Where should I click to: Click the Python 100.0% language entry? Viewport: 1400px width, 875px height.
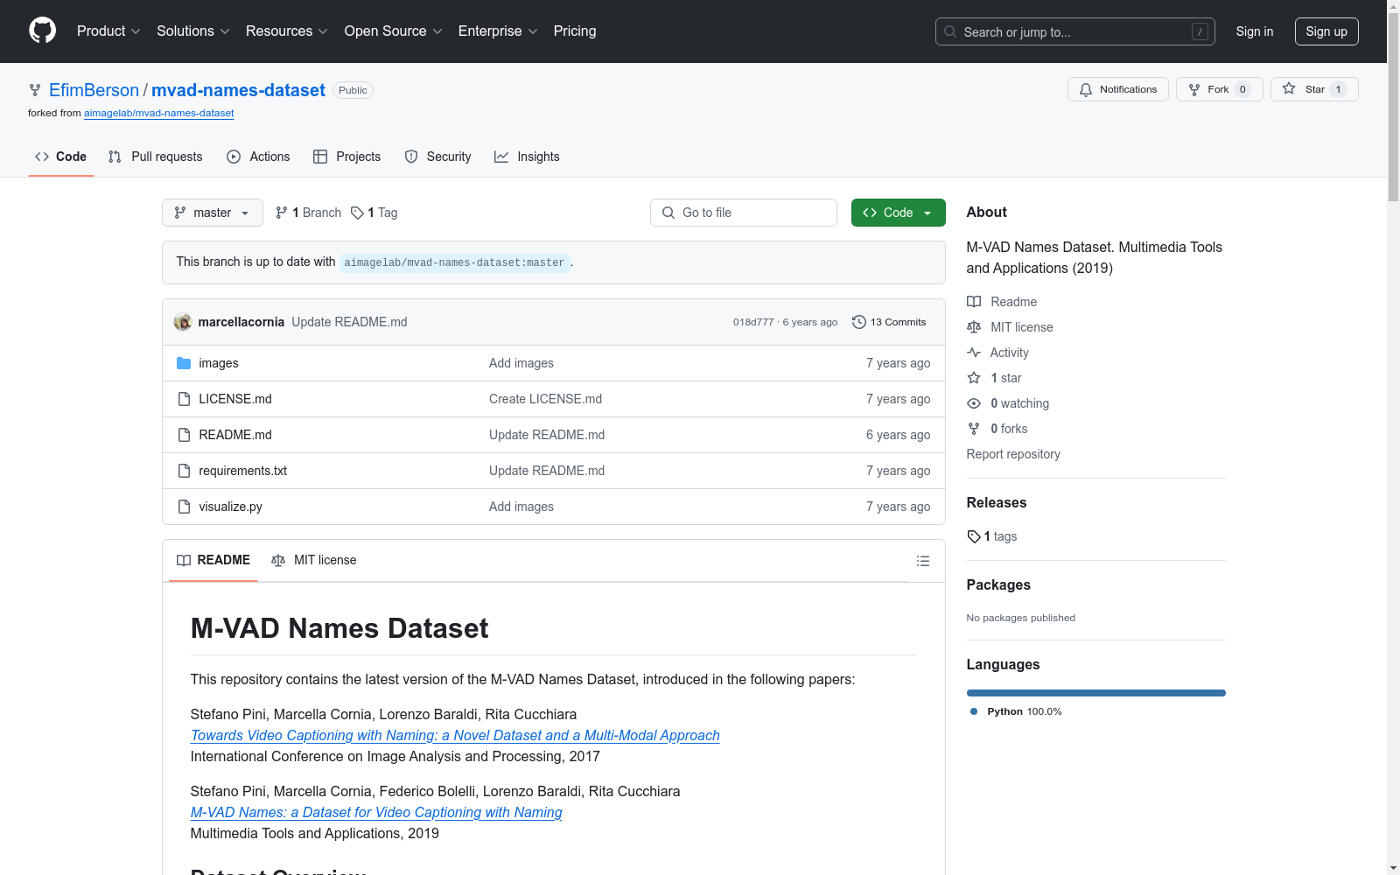[x=1016, y=711]
